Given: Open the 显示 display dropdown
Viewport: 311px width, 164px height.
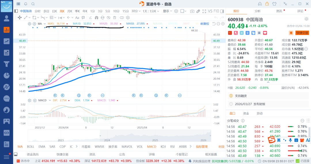Looking at the screenshot, I should pos(167,11).
